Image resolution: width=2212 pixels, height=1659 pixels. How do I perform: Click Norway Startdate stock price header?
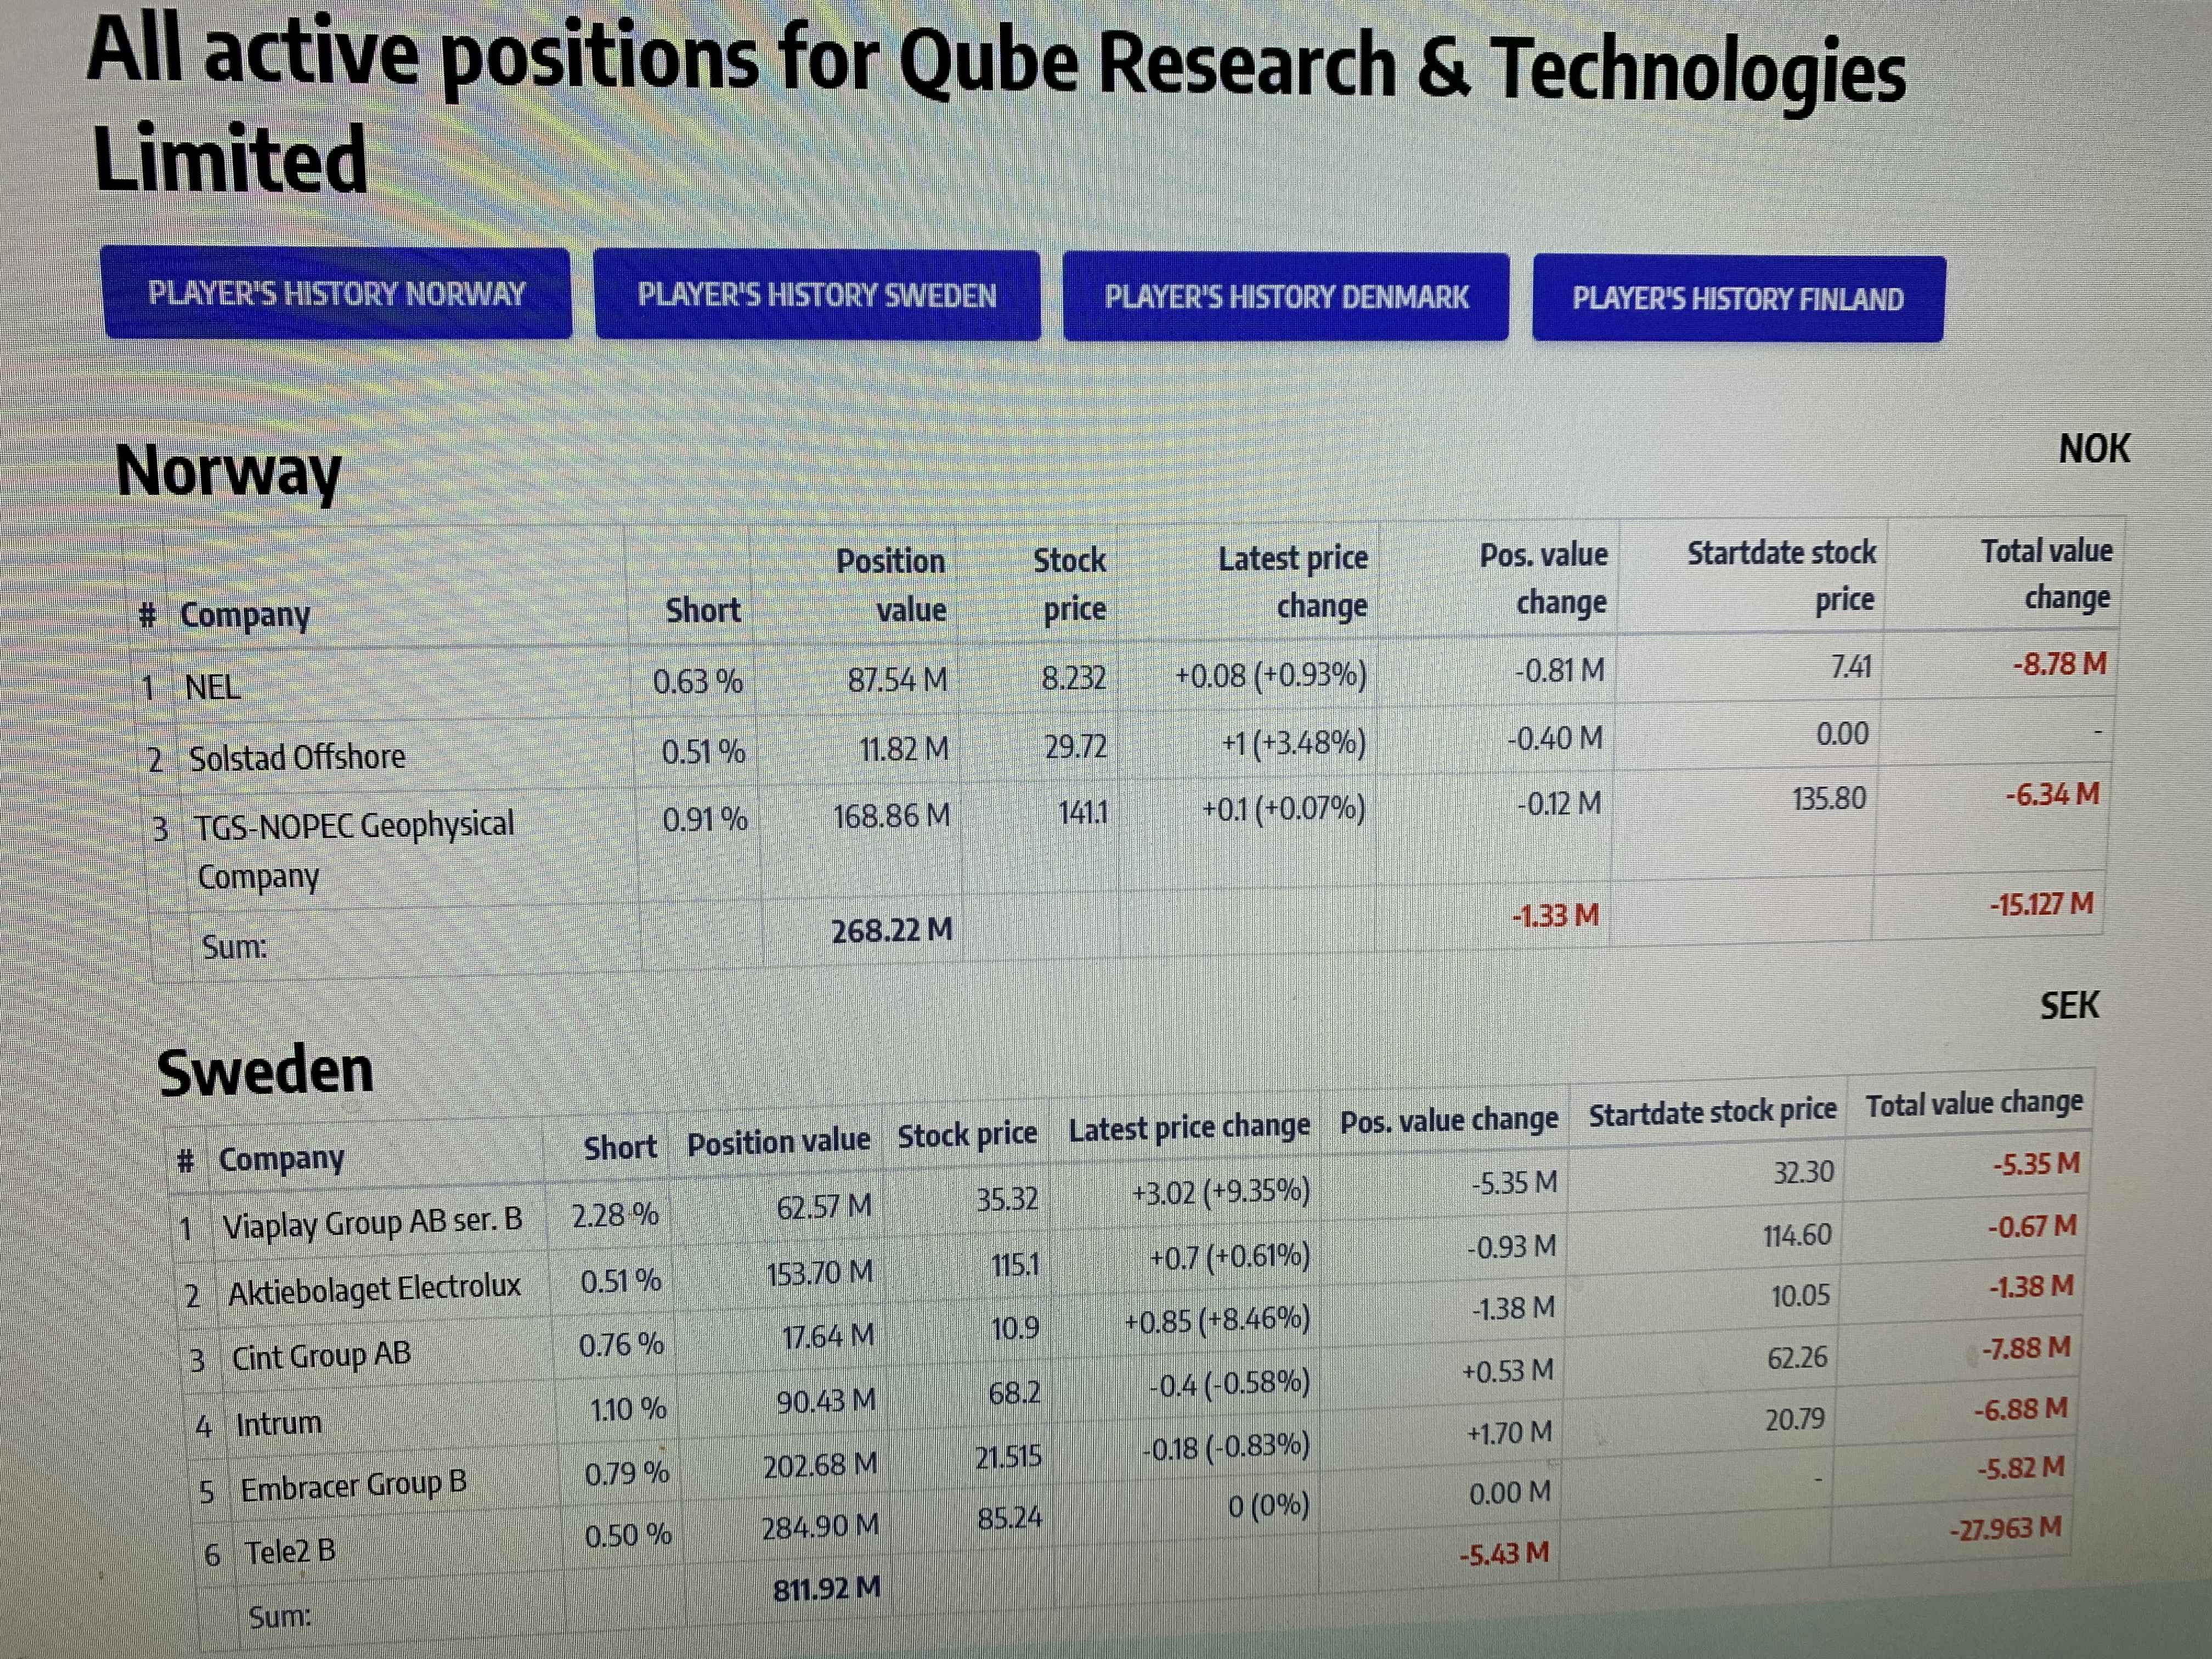(1782, 576)
